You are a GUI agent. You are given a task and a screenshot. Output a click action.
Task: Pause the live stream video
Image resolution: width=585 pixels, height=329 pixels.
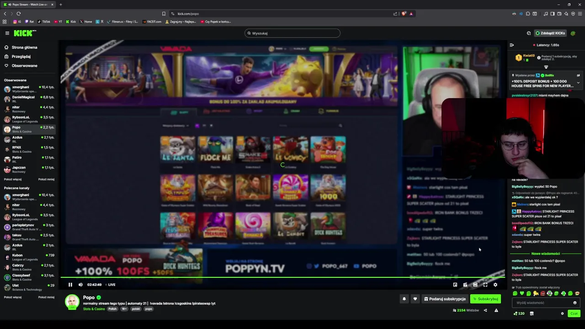70,285
